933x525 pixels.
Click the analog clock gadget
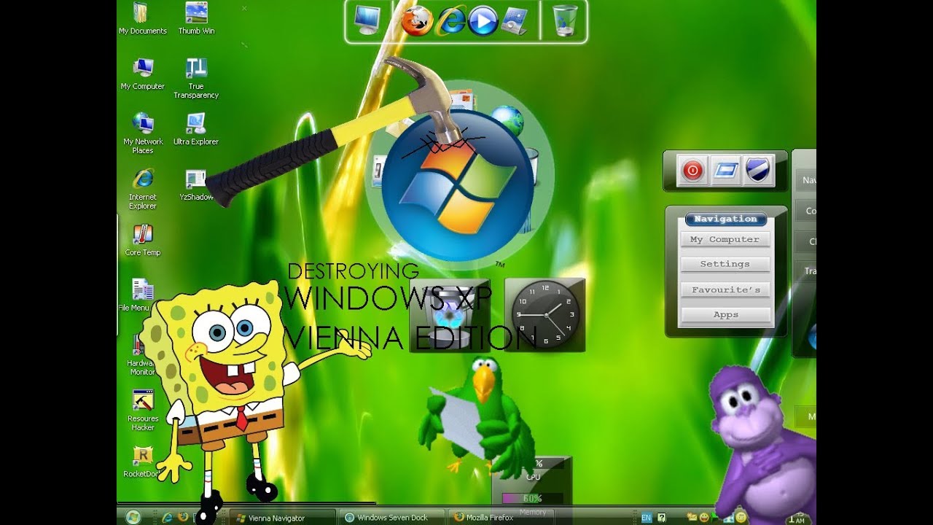[545, 315]
